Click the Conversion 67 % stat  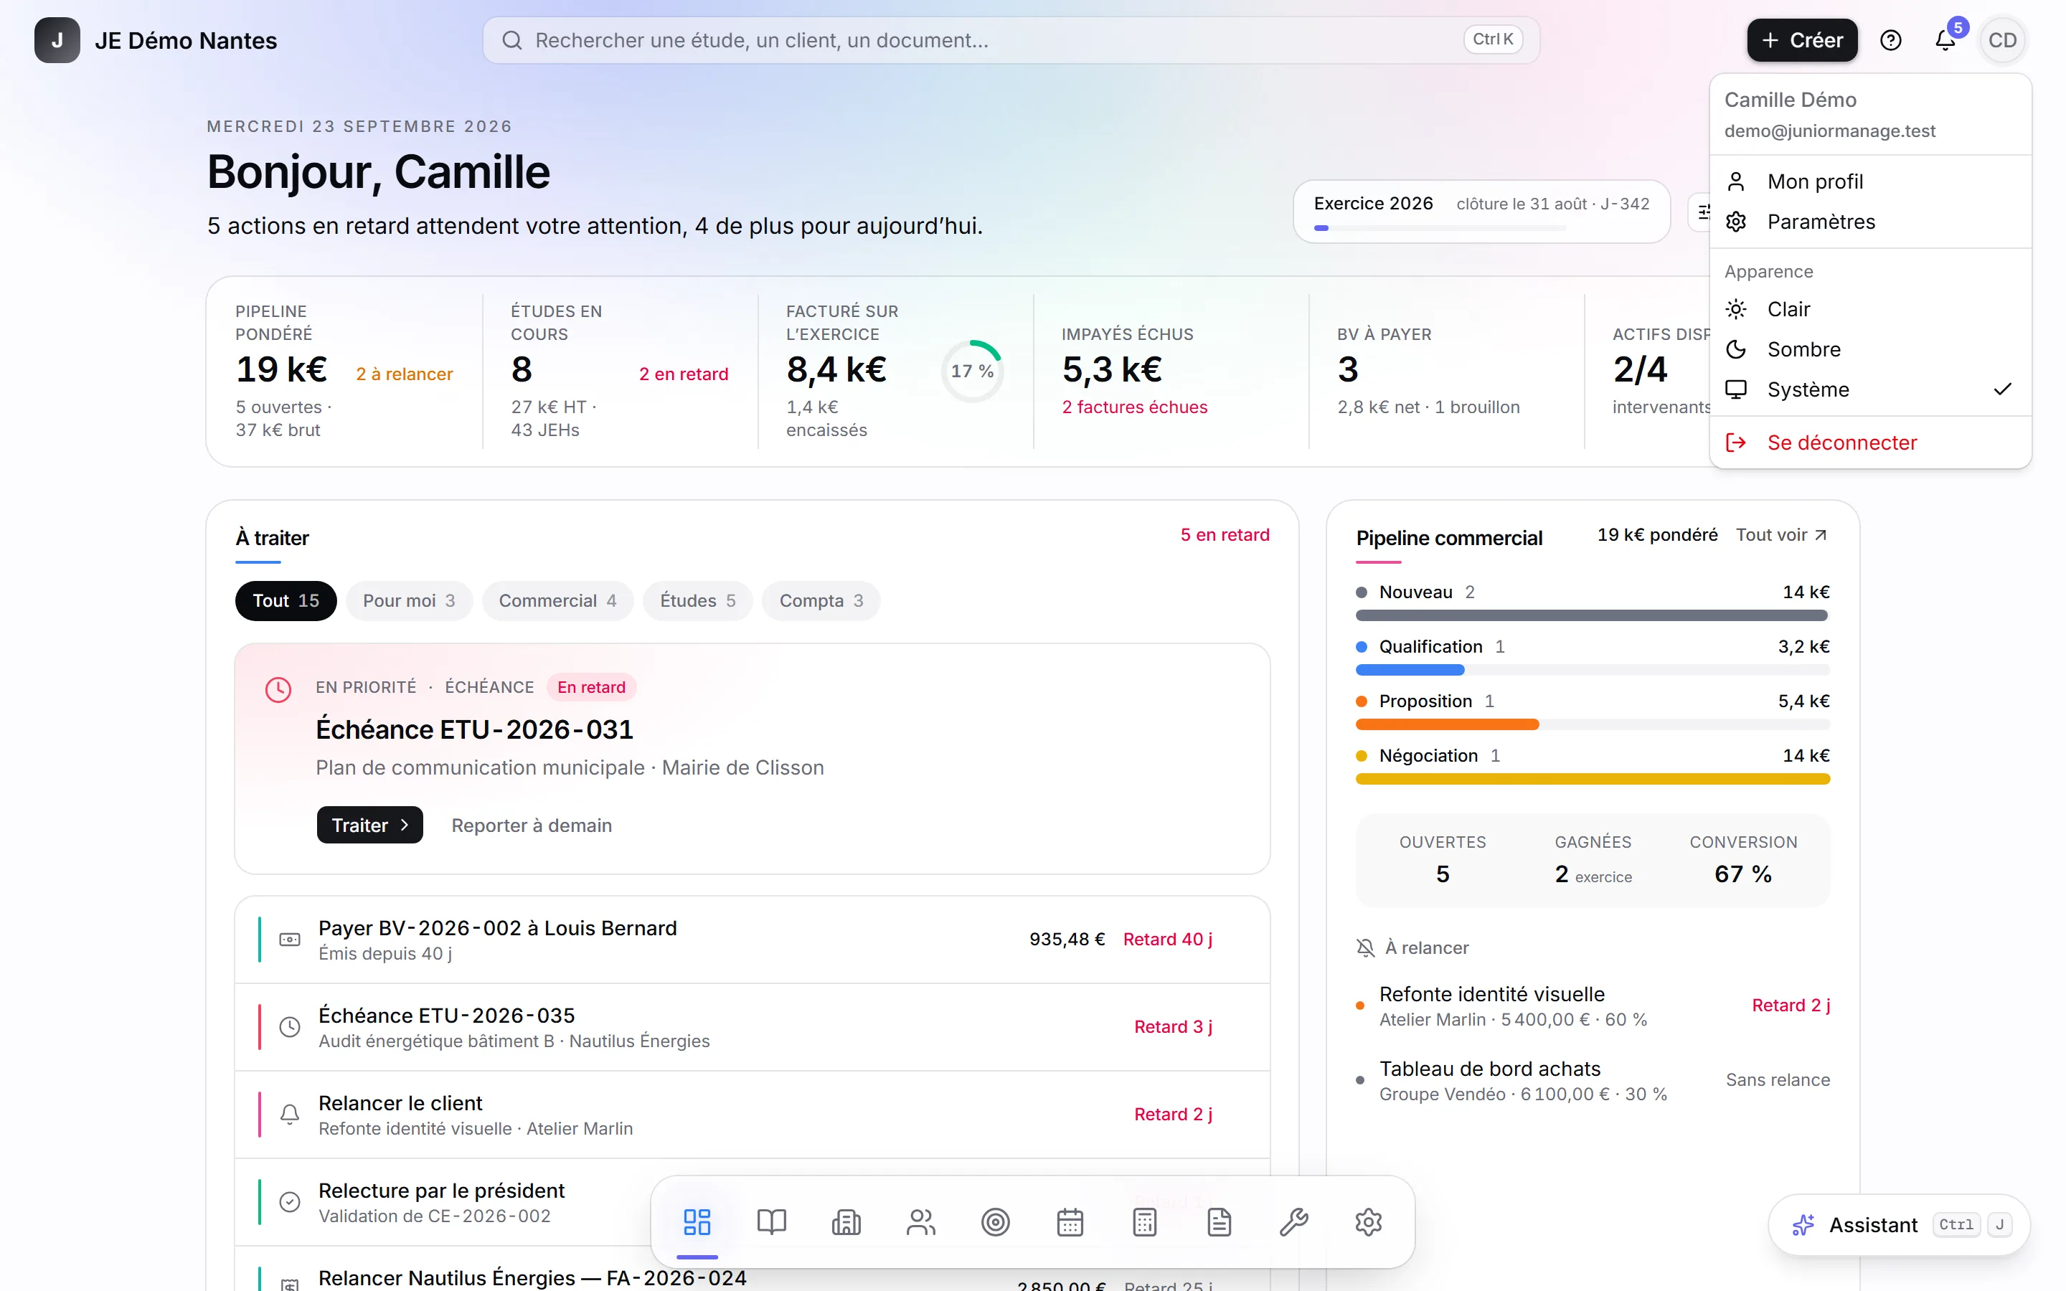[1742, 860]
